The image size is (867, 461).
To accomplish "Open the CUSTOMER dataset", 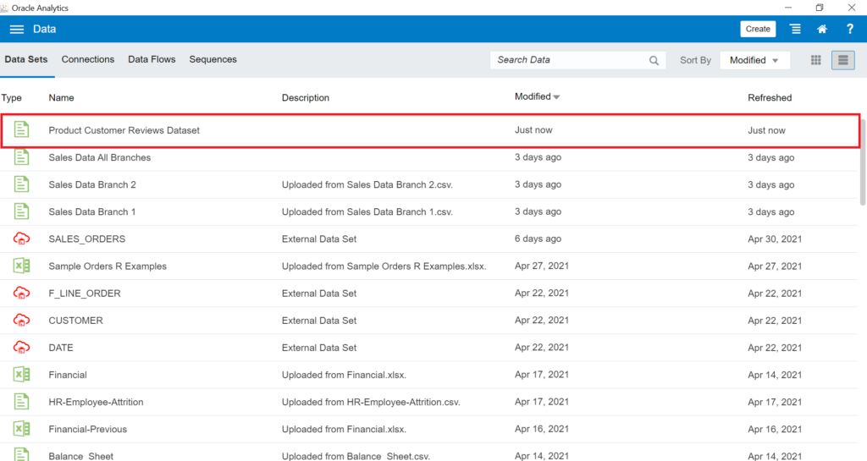I will [x=75, y=321].
